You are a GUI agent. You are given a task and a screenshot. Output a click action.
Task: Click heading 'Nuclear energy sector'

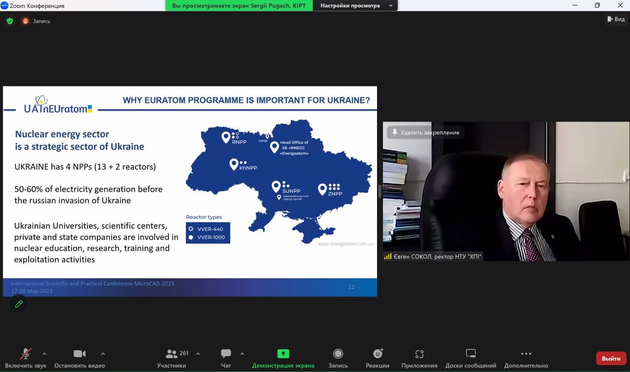coord(62,134)
